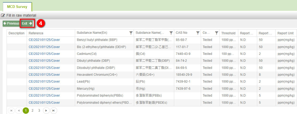Go to first page of results
The image size is (297, 114).
pyautogui.click(x=11, y=110)
